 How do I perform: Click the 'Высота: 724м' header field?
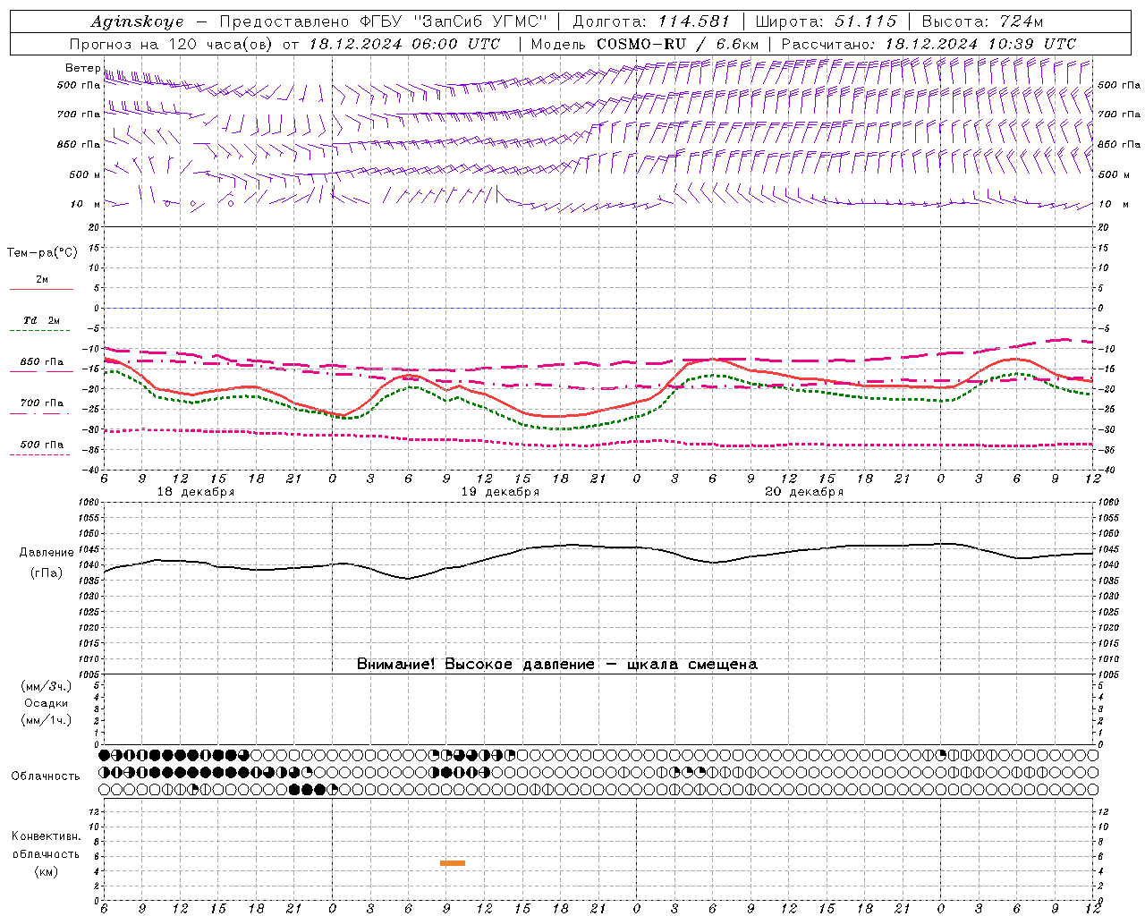pos(982,21)
